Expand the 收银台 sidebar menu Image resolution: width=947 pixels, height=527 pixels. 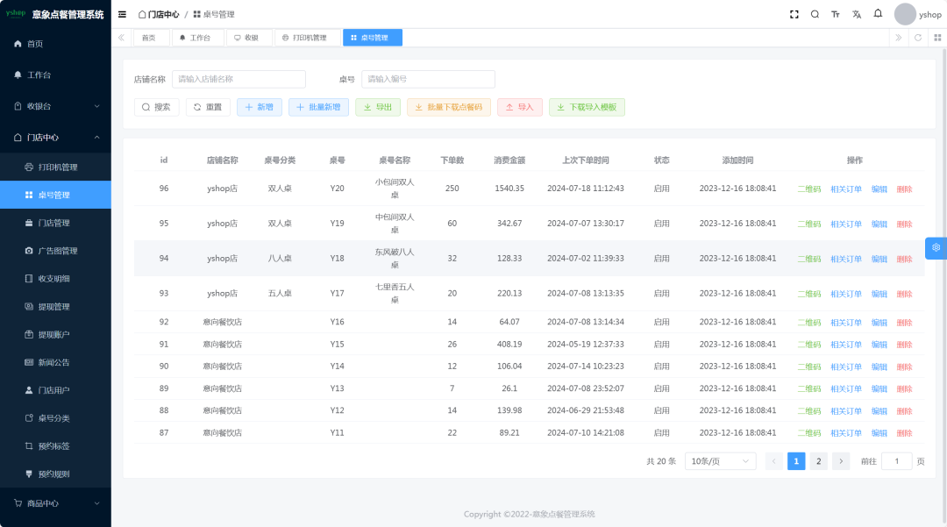click(x=55, y=106)
